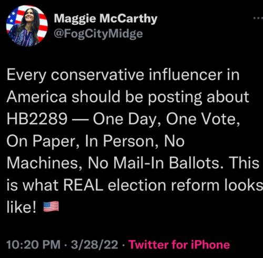Screen dimensions: 263x258
Task: Click the words election reform looks
Action: click(185, 185)
